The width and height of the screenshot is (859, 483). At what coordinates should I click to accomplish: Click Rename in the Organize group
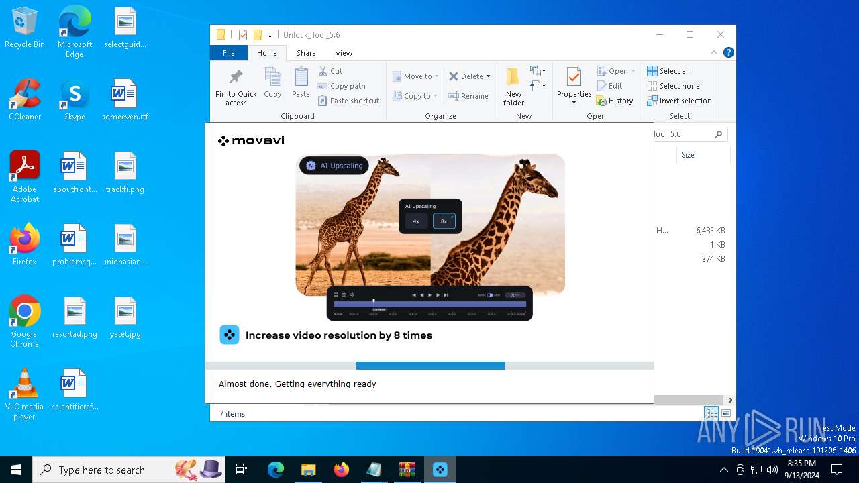pyautogui.click(x=468, y=96)
